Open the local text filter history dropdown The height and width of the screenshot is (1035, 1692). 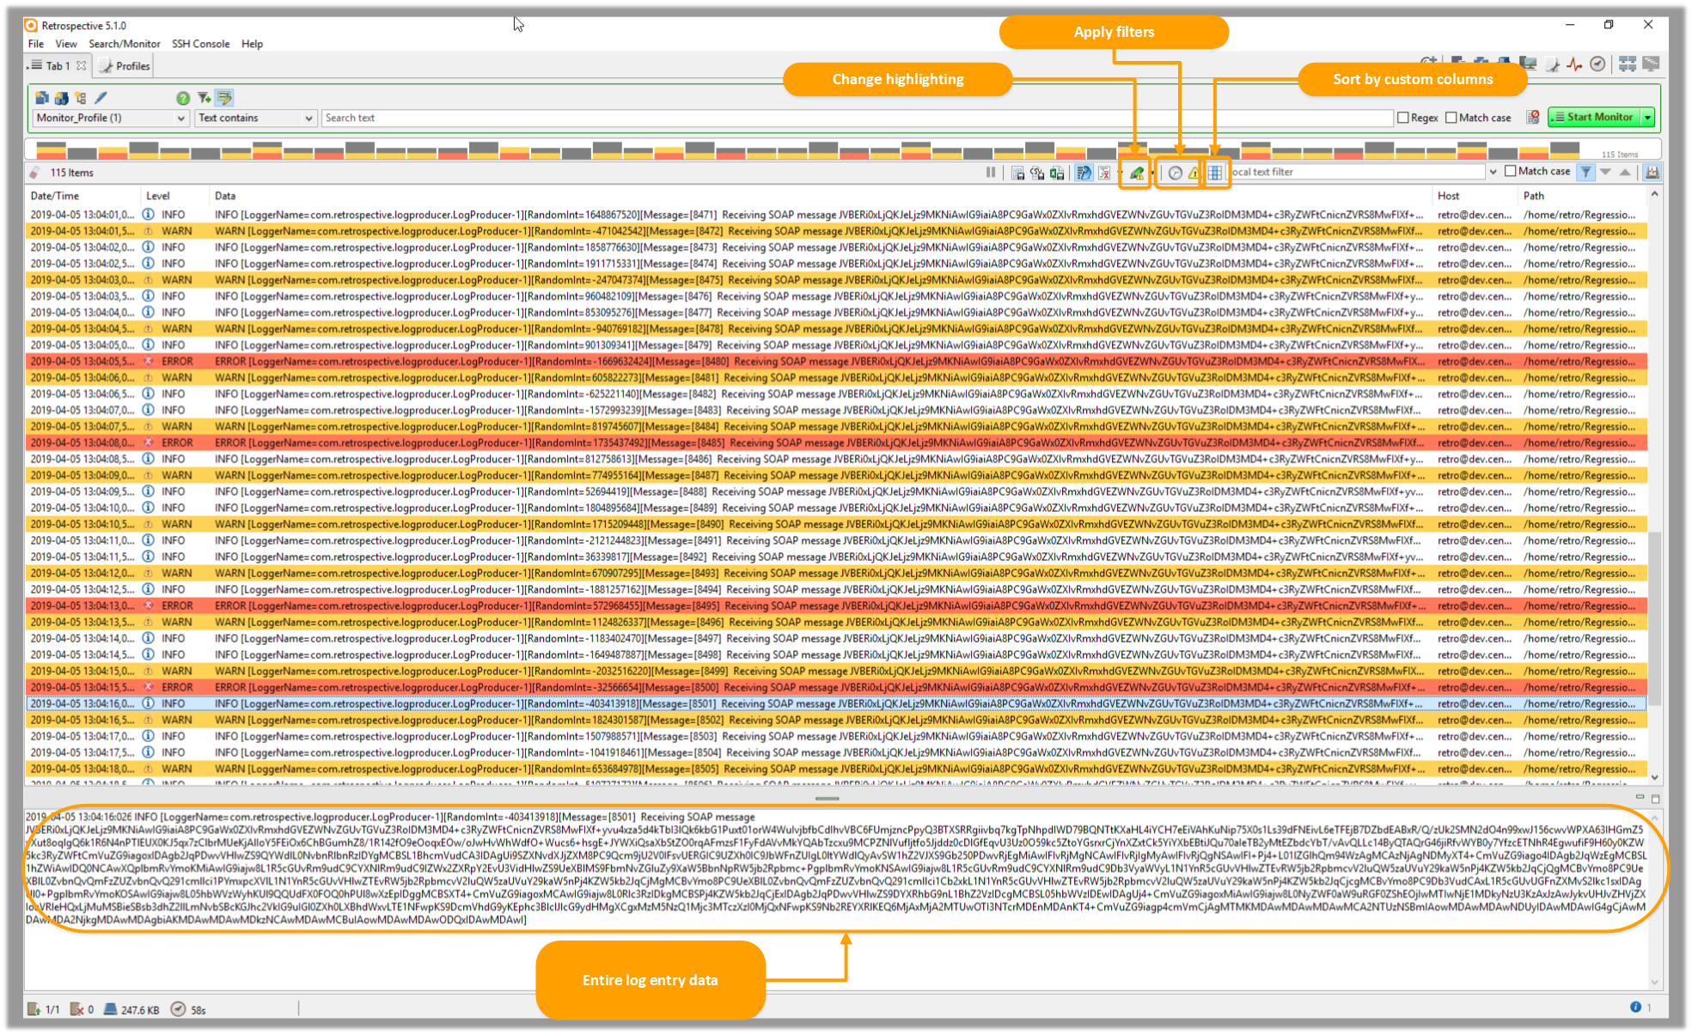point(1493,172)
